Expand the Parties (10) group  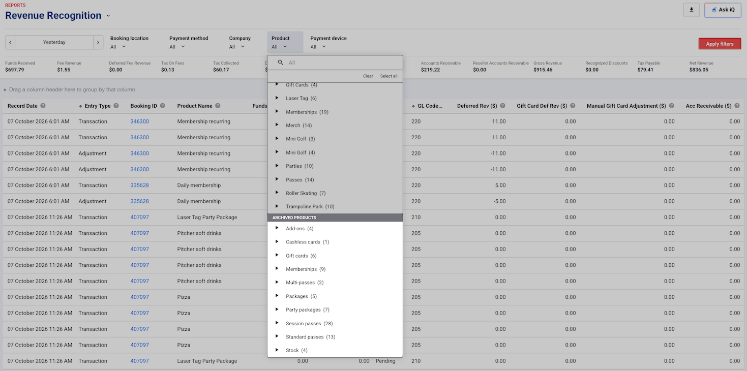click(x=277, y=166)
